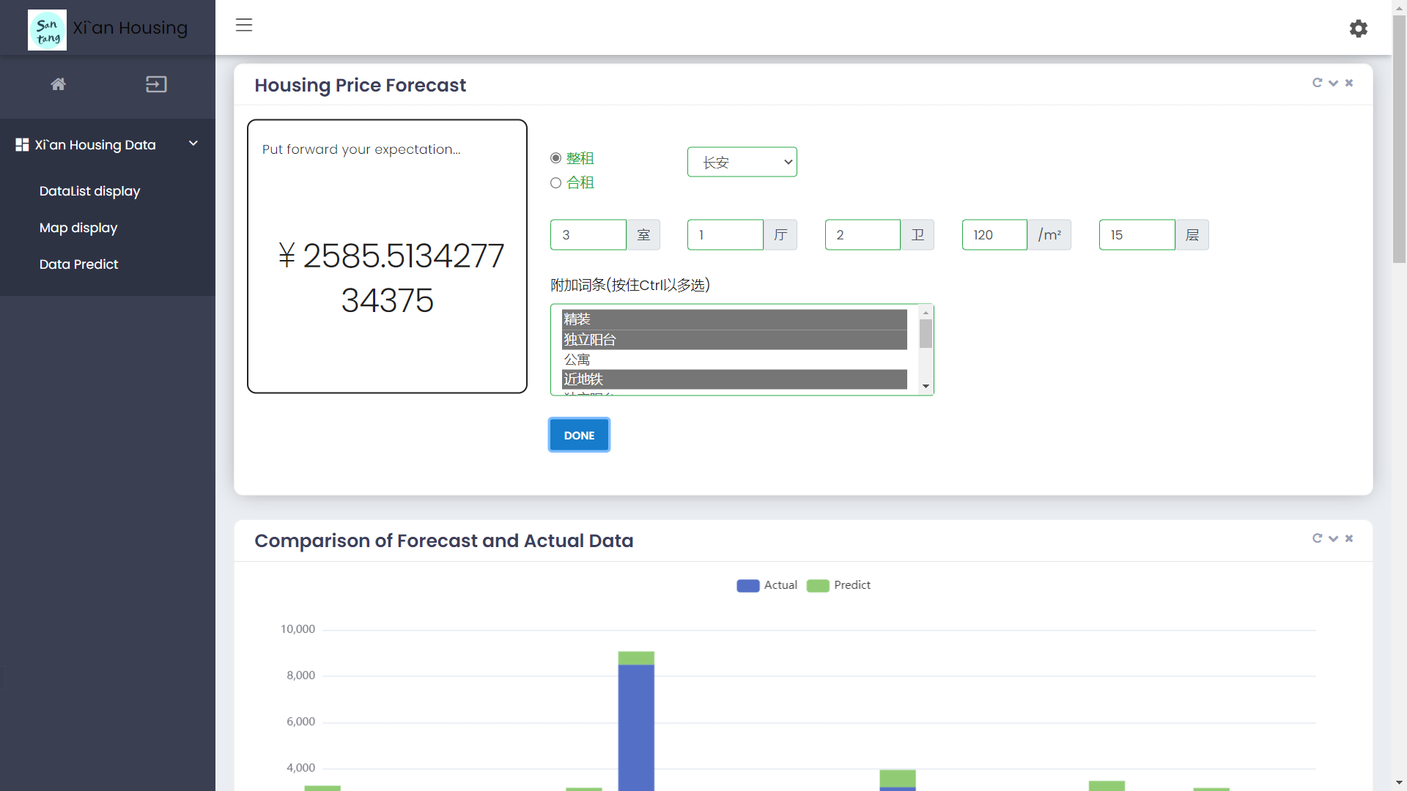Collapse the Housing Price Forecast panel
This screenshot has width=1407, height=791.
[1333, 83]
